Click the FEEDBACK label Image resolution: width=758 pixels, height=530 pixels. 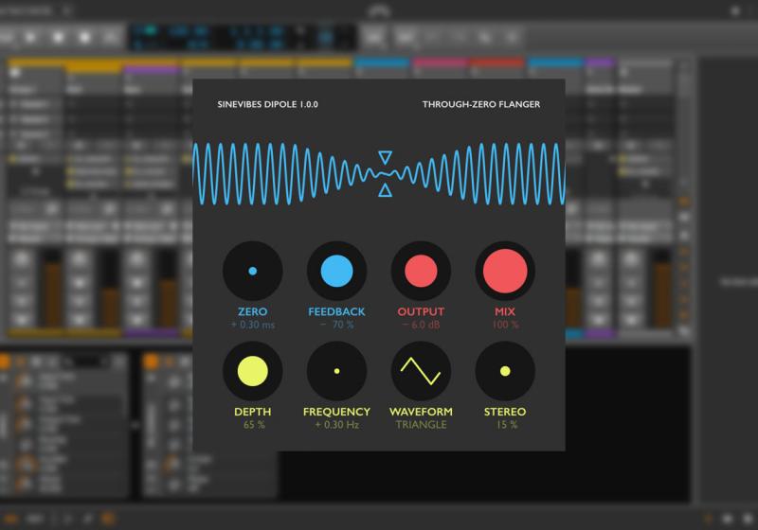coord(336,311)
